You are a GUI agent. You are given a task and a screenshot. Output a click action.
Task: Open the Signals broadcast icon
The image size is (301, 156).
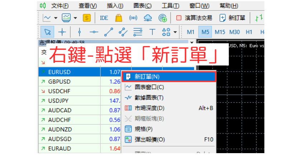pos(133,18)
